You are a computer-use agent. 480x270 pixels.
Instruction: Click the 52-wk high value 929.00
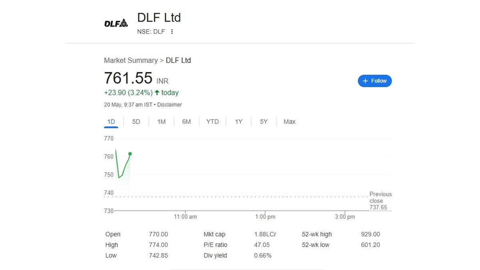click(370, 234)
